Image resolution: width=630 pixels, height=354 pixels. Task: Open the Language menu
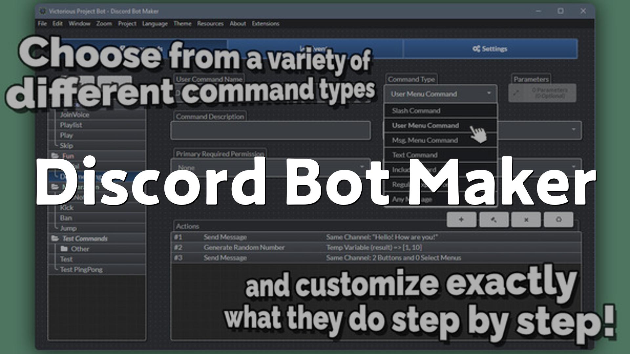[155, 24]
